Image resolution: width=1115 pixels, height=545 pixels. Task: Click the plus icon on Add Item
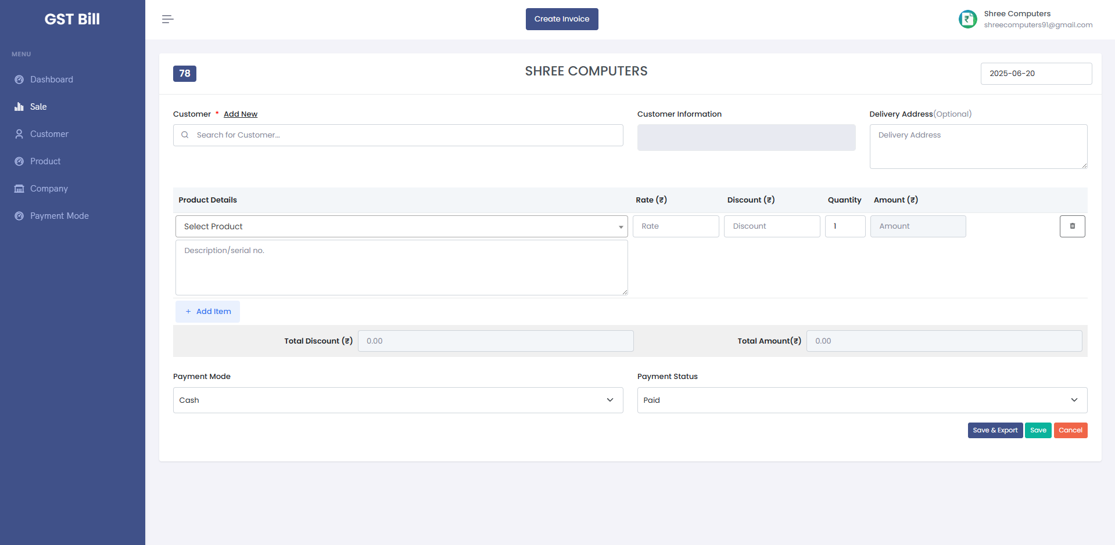coord(188,312)
